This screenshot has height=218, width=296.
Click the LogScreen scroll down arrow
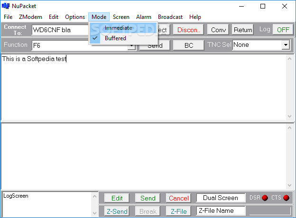pos(95,213)
